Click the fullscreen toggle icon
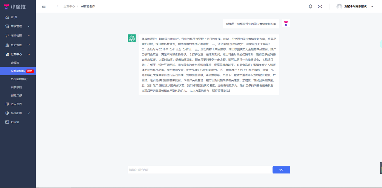 [x=320, y=6]
